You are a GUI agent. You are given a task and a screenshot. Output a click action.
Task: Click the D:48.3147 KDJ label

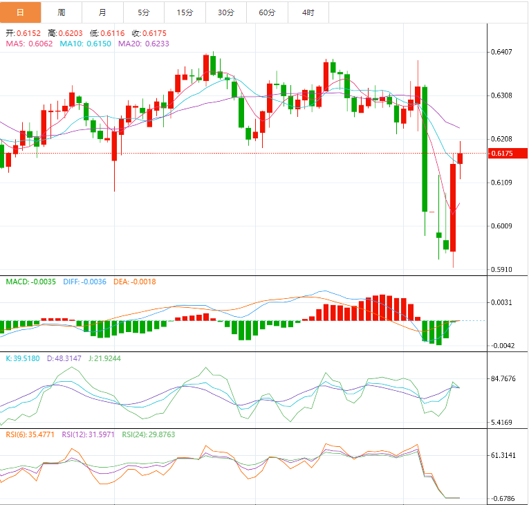(x=64, y=358)
